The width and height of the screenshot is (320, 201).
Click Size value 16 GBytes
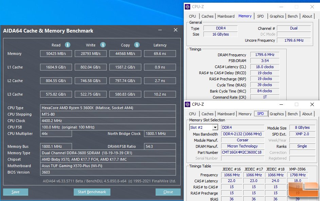click(x=220, y=34)
